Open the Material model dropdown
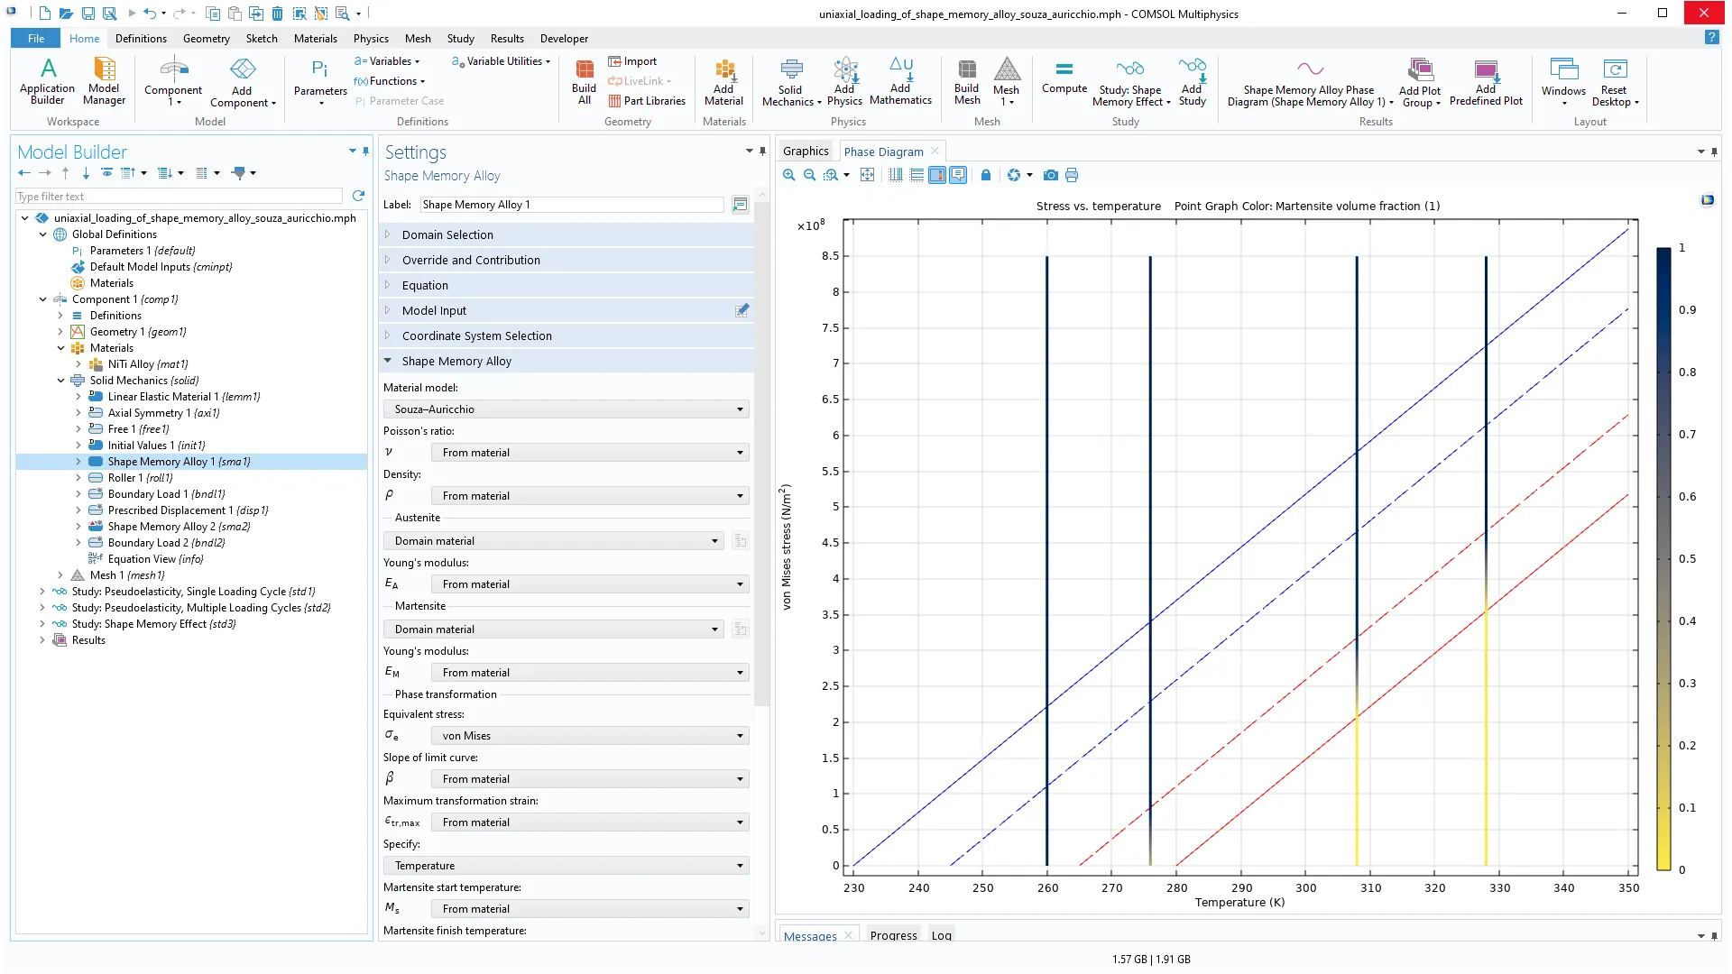Screen dimensions: 1732x974 pyautogui.click(x=566, y=409)
